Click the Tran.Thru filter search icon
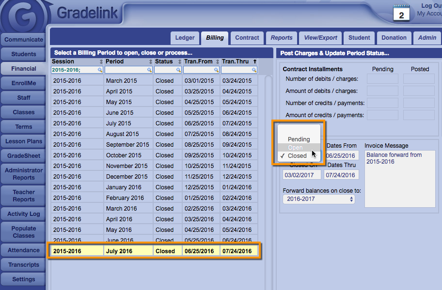The width and height of the screenshot is (442, 290). (x=255, y=70)
